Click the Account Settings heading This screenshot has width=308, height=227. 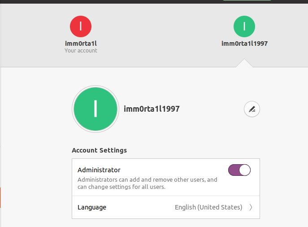(99, 150)
